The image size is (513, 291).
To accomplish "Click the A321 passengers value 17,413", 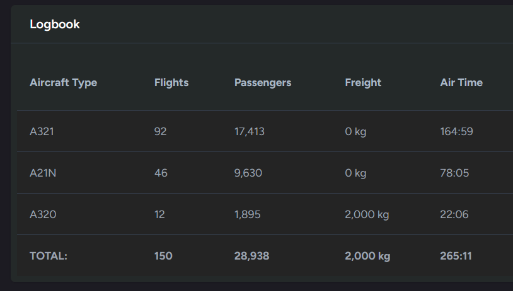I will click(x=250, y=131).
